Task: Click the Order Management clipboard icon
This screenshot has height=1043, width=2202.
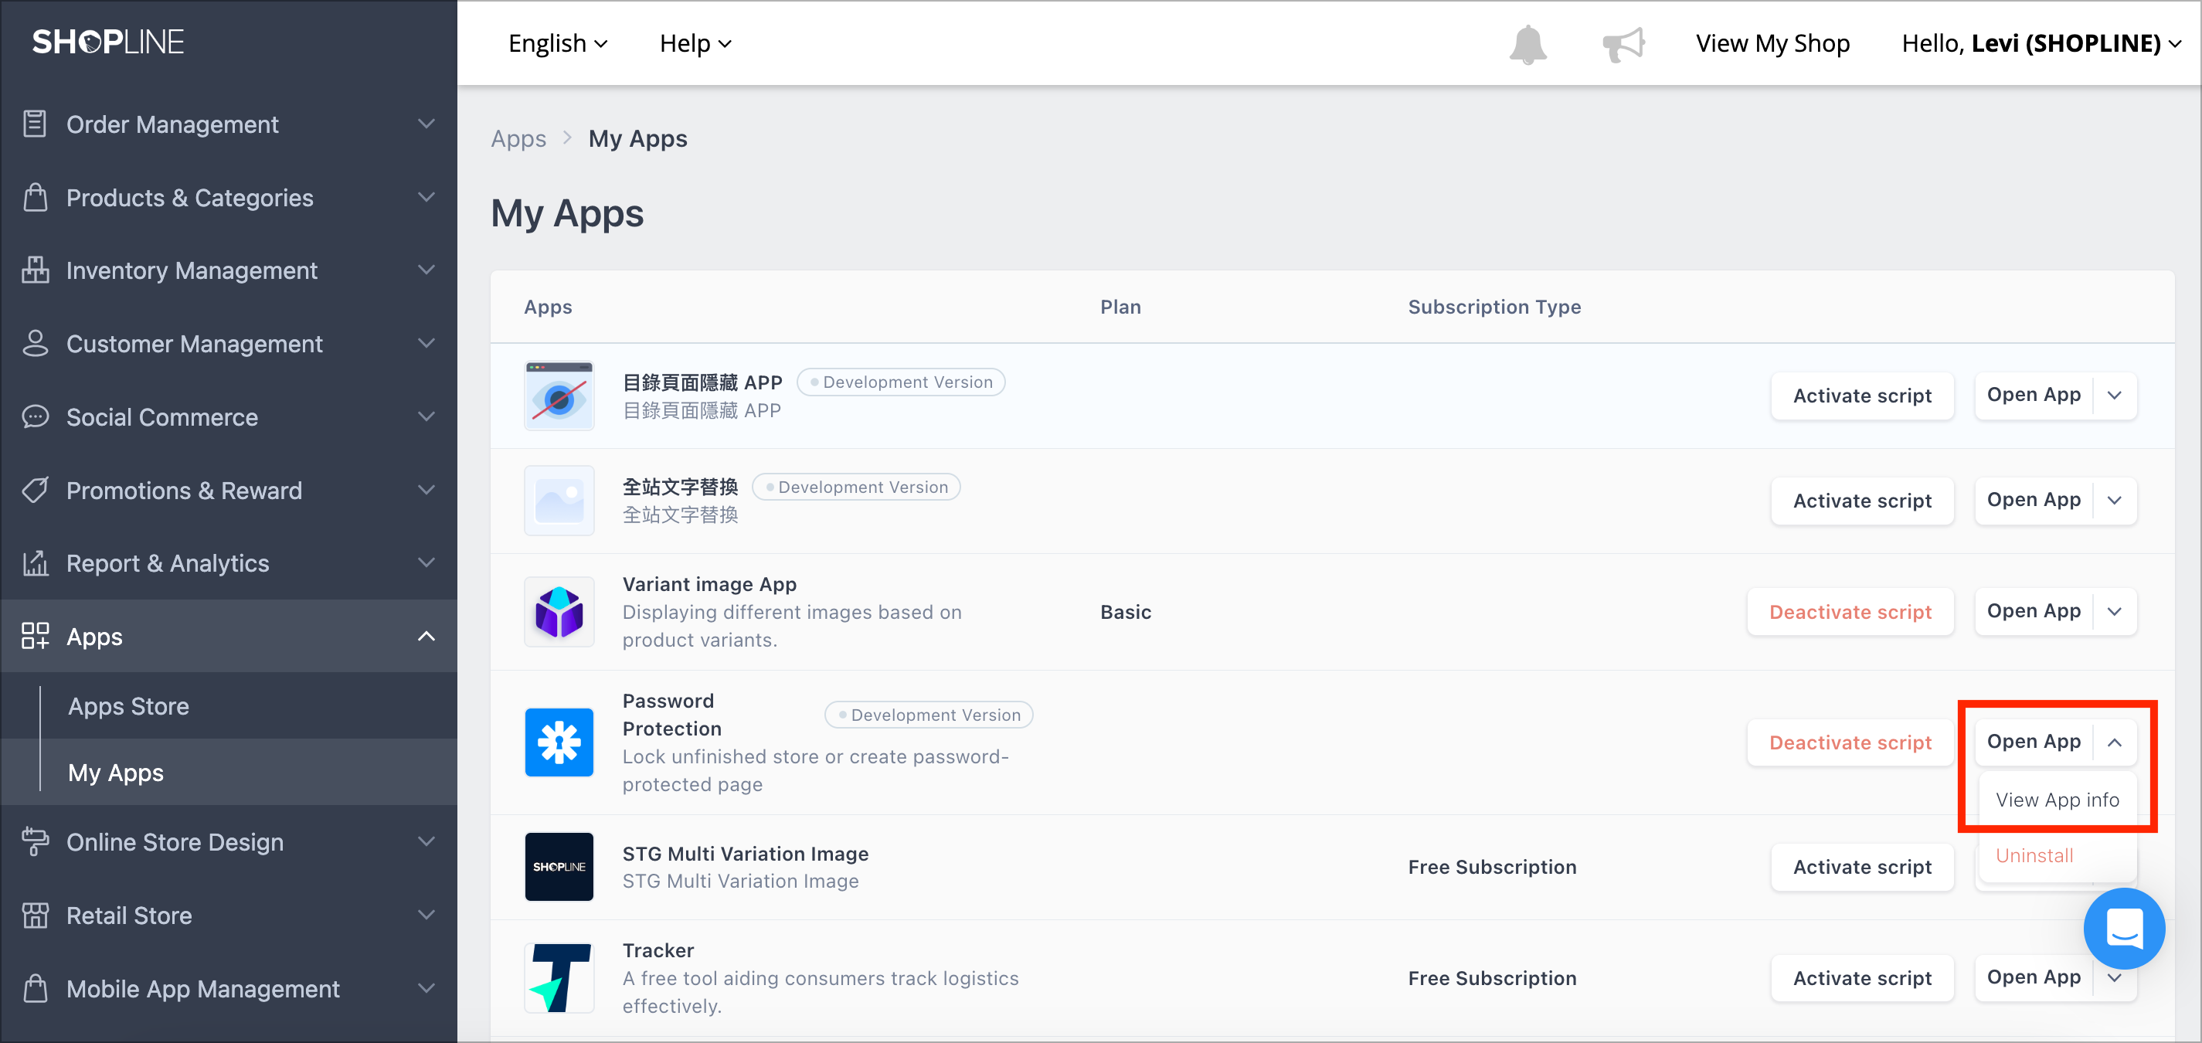Action: (x=35, y=124)
